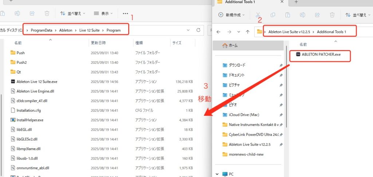Click delete icon in right window toolbar

332,15
